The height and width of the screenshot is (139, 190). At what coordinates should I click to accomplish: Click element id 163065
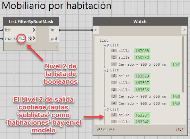click(142, 51)
